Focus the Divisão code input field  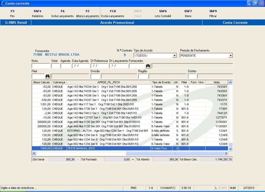(95, 76)
